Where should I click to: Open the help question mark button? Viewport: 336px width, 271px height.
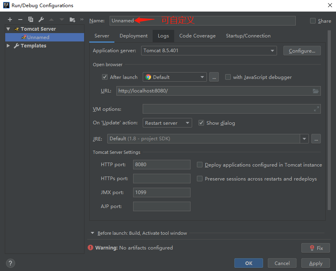tap(10, 263)
